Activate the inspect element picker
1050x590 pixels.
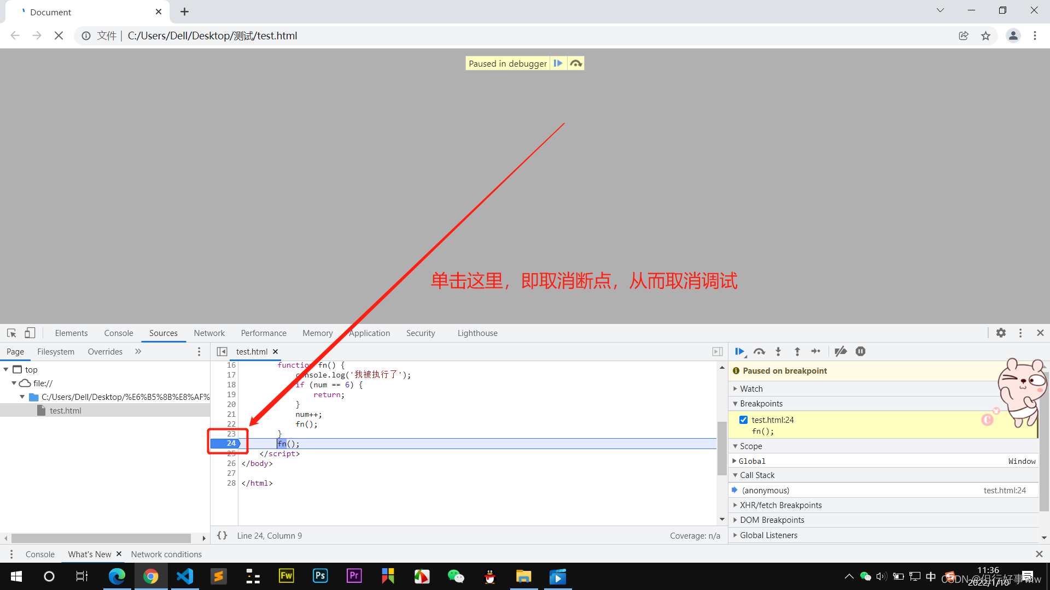pyautogui.click(x=11, y=333)
